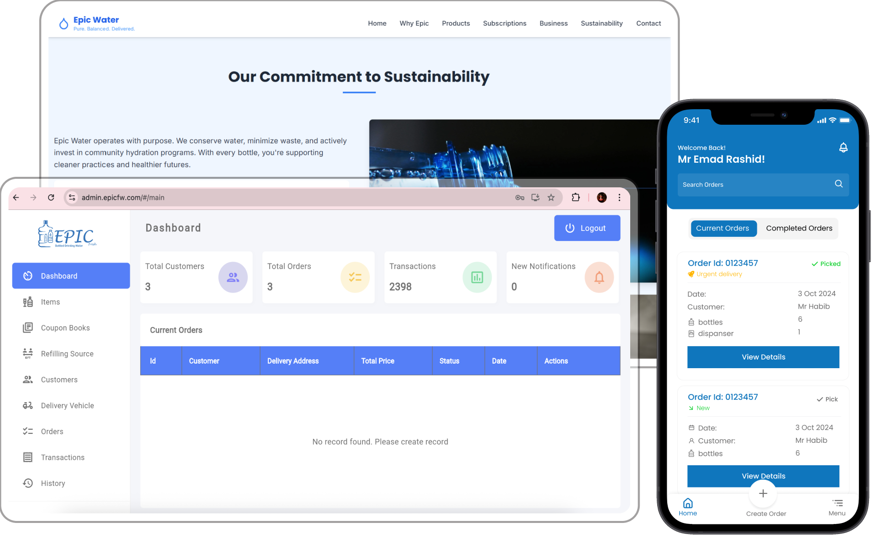
Task: Reload the admin page in browser
Action: coord(51,198)
